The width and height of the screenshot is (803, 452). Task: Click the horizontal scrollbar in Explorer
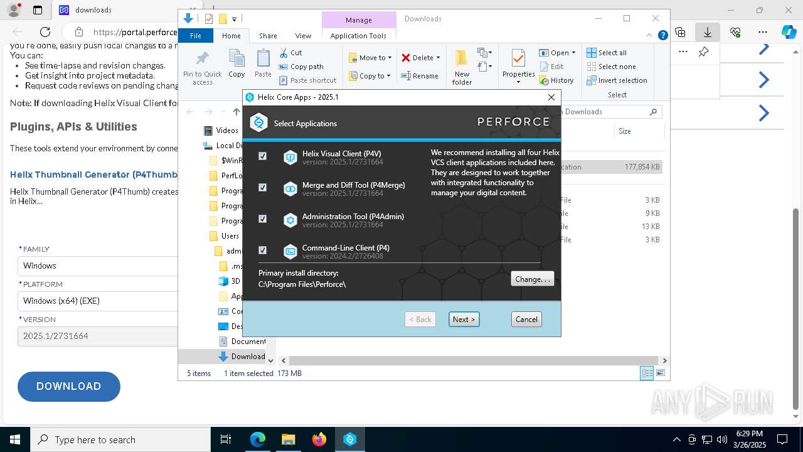(x=474, y=360)
